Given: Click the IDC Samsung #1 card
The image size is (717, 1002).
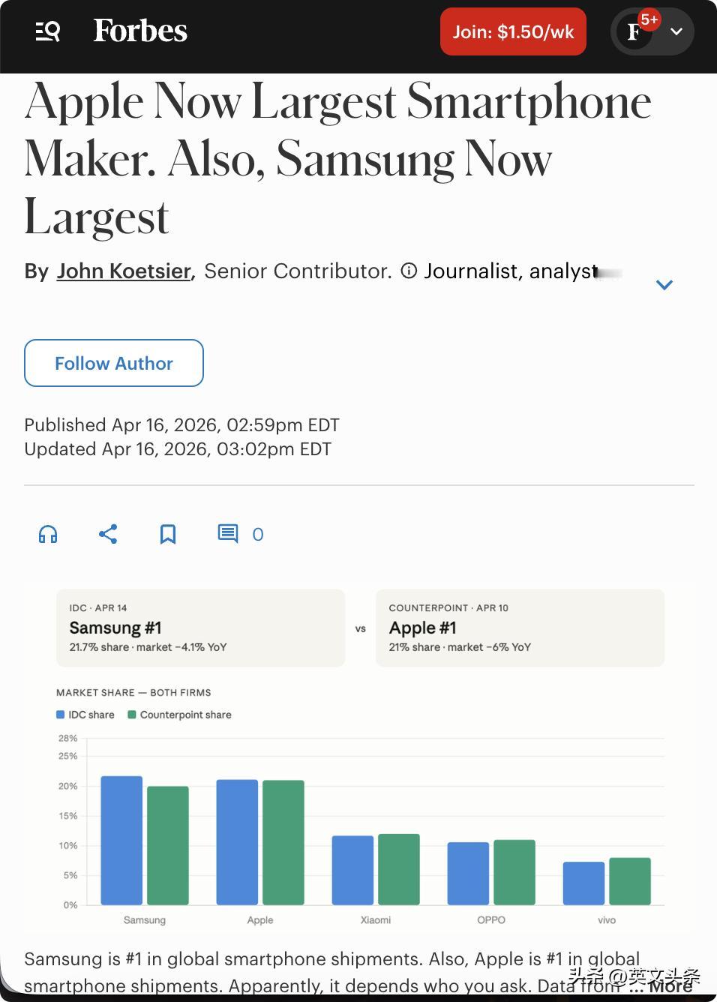Looking at the screenshot, I should pos(200,628).
